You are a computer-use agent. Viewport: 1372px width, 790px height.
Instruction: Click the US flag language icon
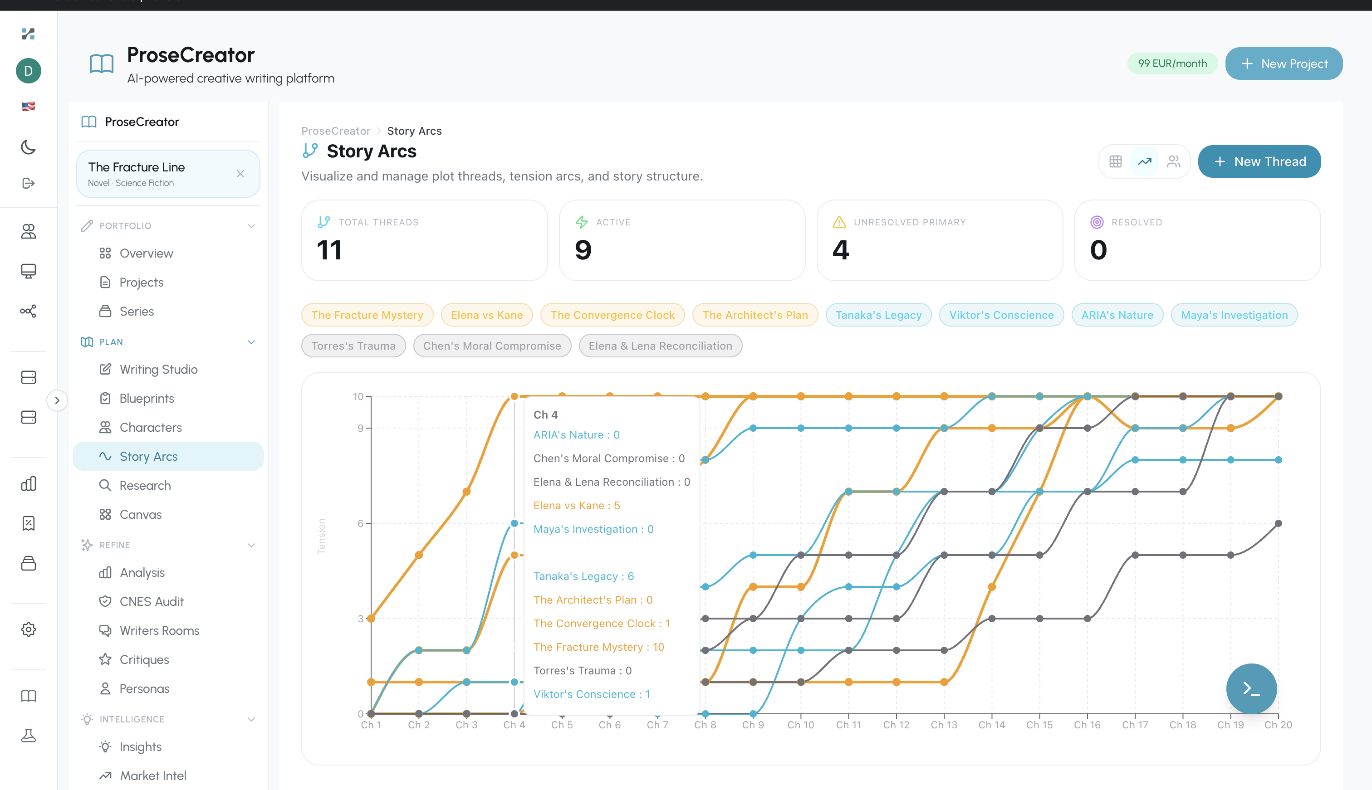coord(28,106)
